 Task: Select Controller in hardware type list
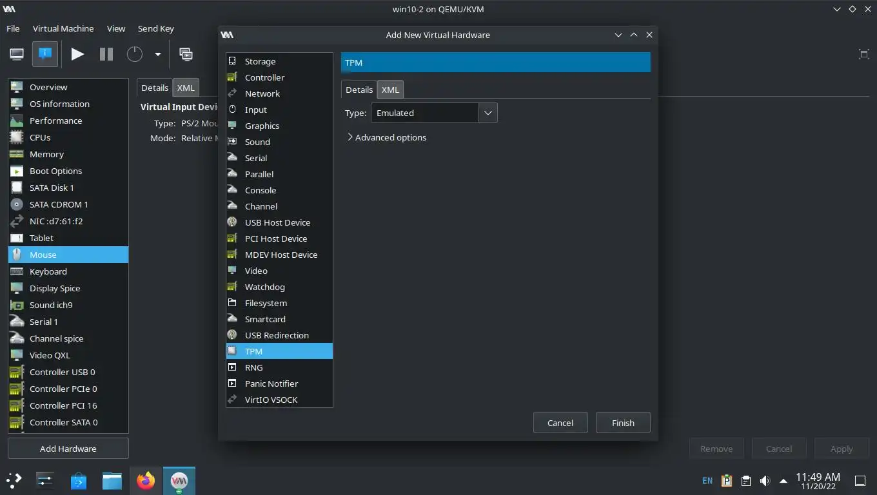279,77
